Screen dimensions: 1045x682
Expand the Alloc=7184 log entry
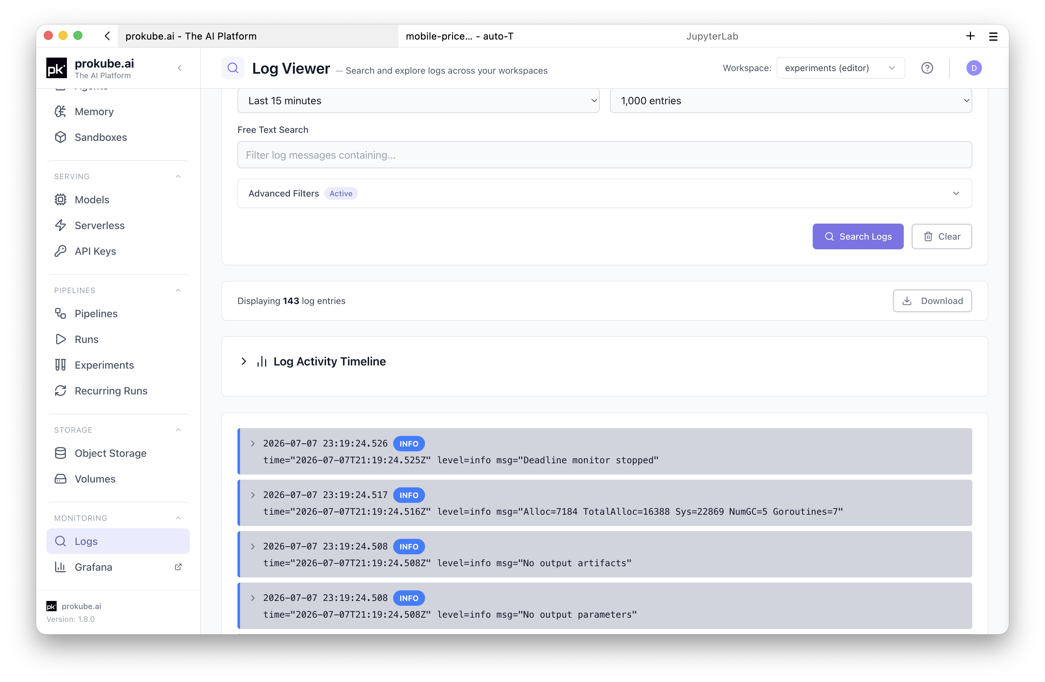click(253, 495)
